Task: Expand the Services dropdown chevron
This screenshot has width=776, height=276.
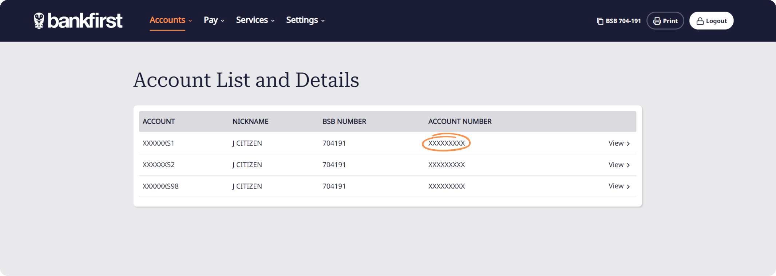Action: pos(273,21)
